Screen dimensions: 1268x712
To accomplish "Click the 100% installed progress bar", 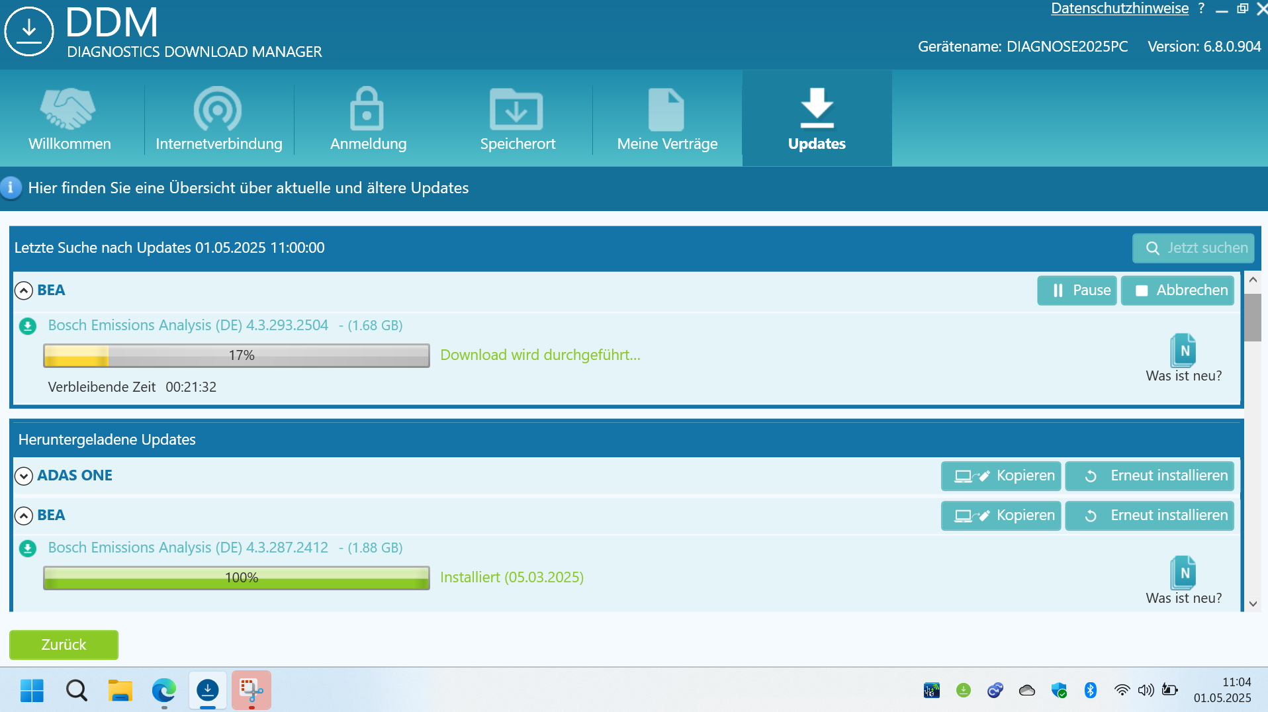I will [236, 578].
